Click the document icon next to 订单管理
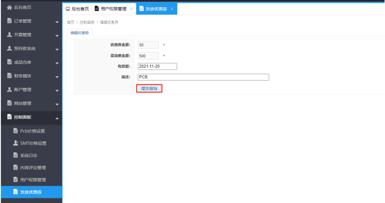 pyautogui.click(x=9, y=21)
